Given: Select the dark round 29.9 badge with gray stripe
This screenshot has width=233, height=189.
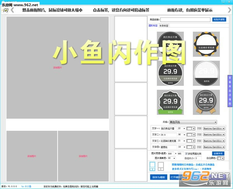Looking at the screenshot, I should tap(170, 74).
